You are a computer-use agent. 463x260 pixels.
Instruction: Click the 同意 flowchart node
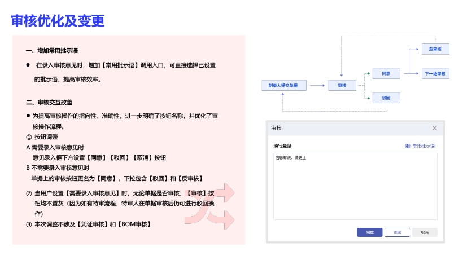[x=386, y=73]
